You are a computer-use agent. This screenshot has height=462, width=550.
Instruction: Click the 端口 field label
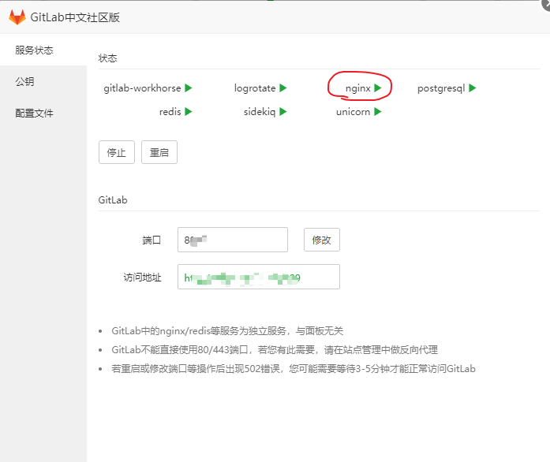pyautogui.click(x=152, y=240)
